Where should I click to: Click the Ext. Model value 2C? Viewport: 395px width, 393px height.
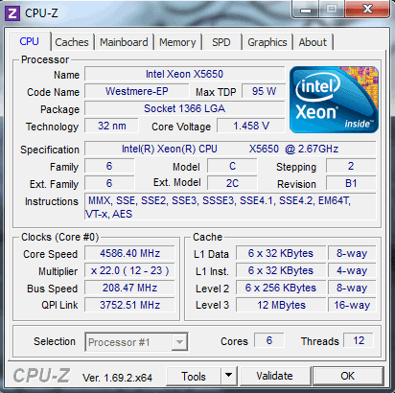pos(232,183)
